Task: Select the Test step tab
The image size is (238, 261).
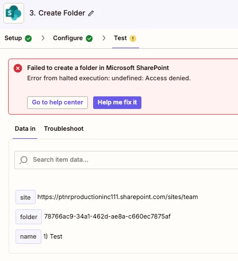Action: coord(125,38)
